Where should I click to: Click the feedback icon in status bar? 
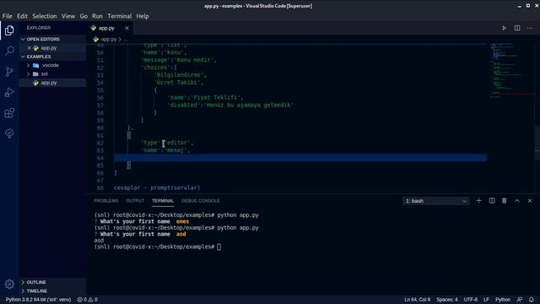click(520, 300)
